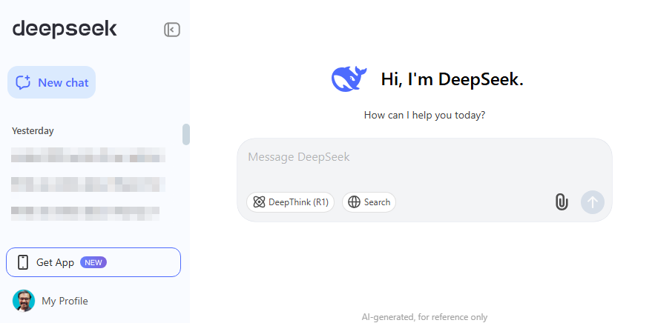
Task: Open My Profile menu
Action: (50, 301)
